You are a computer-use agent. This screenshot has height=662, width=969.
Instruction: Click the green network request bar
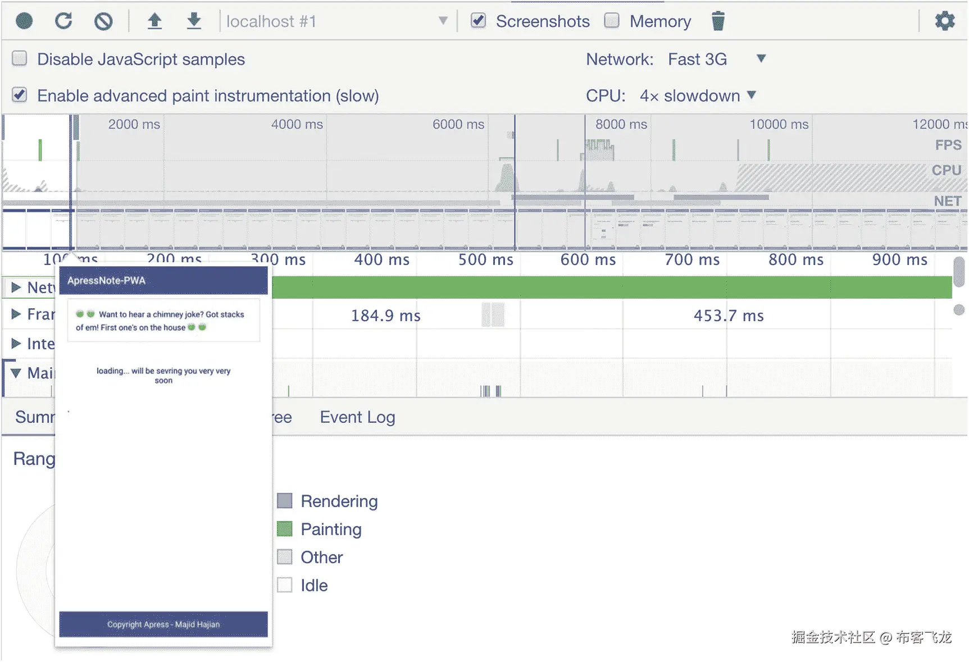(x=612, y=287)
